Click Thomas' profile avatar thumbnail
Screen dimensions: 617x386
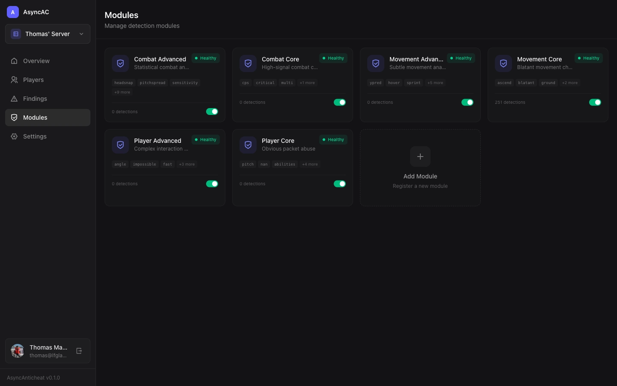click(x=18, y=351)
